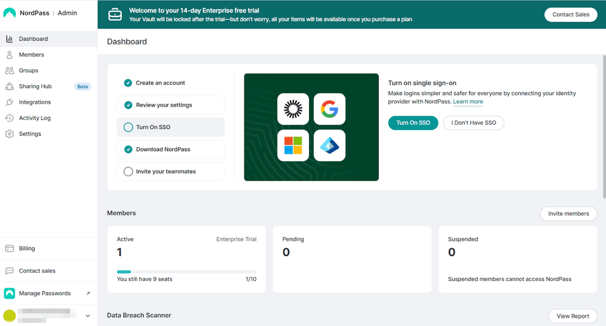Click the Microsoft provider icon
Screen dimensions: 606x326
pos(293,146)
